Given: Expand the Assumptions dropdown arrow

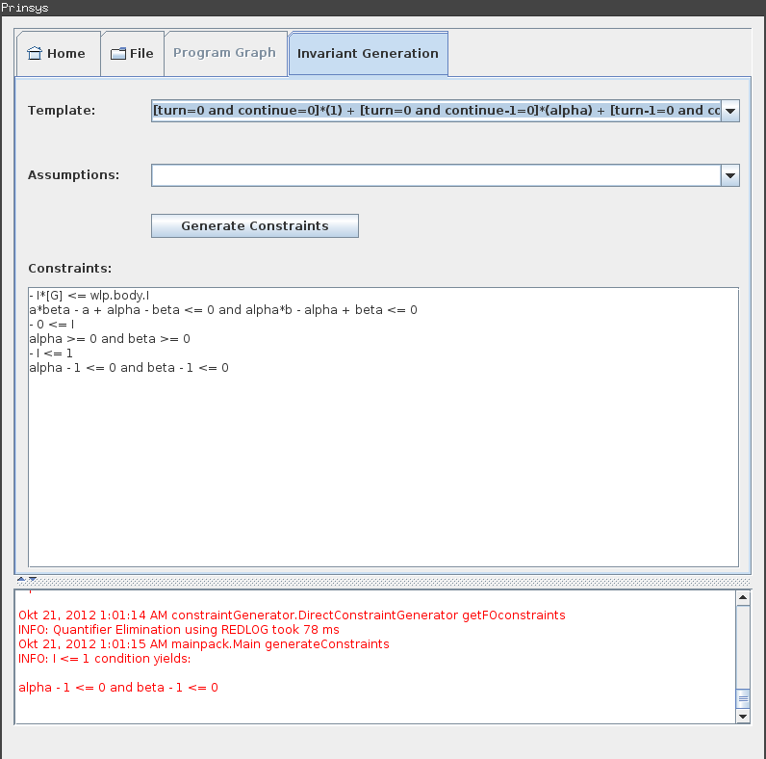Looking at the screenshot, I should (730, 175).
